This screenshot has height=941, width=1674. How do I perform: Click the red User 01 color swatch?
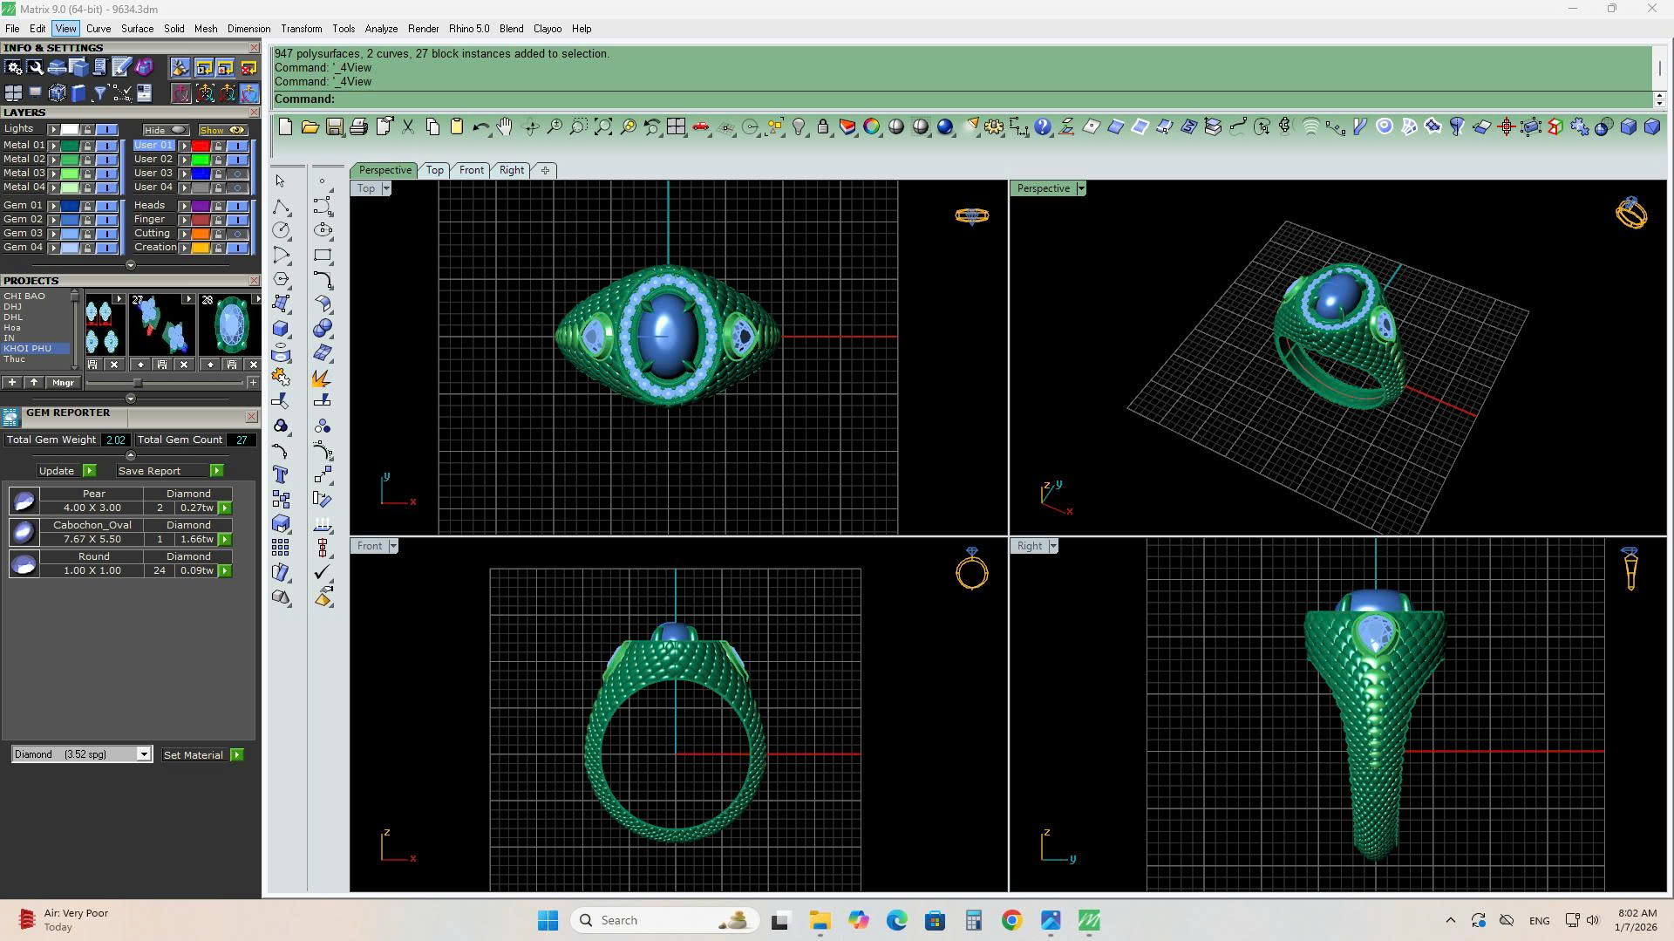click(x=201, y=146)
